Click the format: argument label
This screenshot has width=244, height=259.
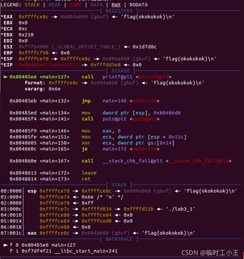[x=35, y=83]
